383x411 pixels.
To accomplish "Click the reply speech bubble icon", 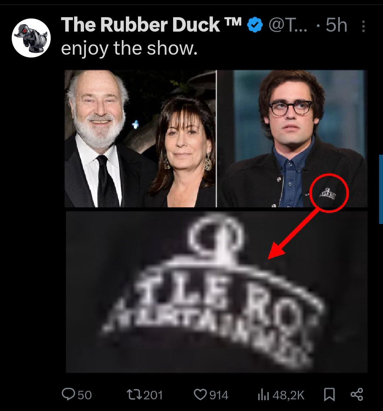I will (x=67, y=394).
